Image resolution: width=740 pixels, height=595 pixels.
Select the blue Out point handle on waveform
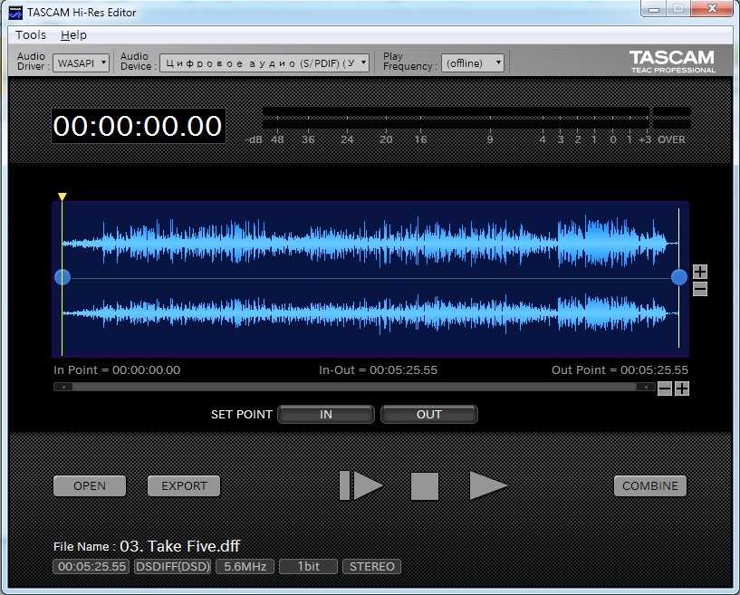[x=679, y=277]
